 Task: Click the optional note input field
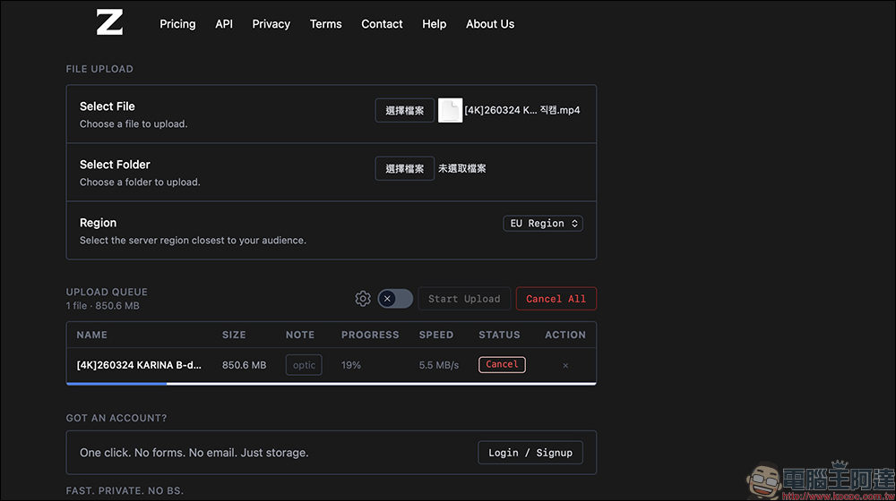[x=304, y=365]
